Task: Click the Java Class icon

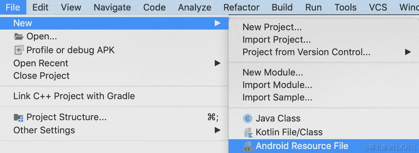Action: tap(247, 119)
